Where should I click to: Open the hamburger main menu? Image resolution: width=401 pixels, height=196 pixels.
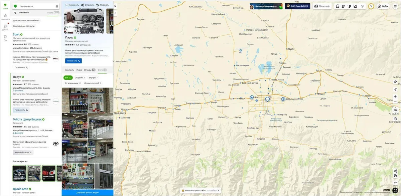pyautogui.click(x=395, y=6)
